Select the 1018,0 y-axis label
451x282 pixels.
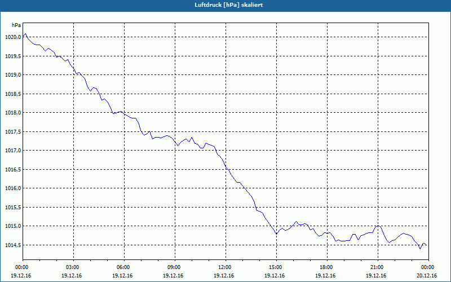(13, 112)
